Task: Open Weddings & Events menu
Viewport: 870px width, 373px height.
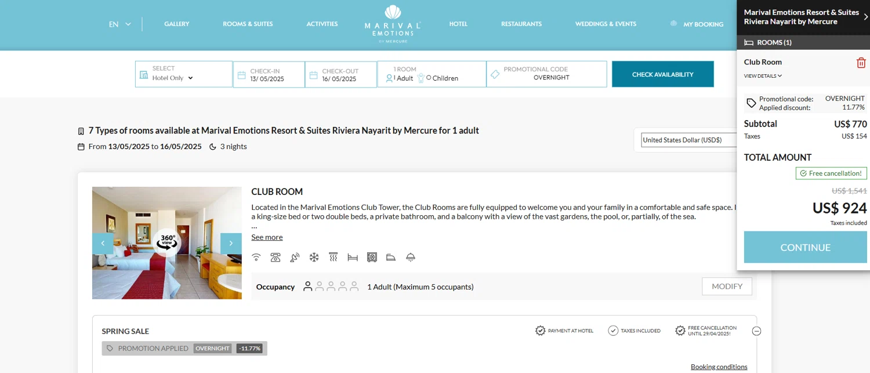Action: pyautogui.click(x=606, y=24)
